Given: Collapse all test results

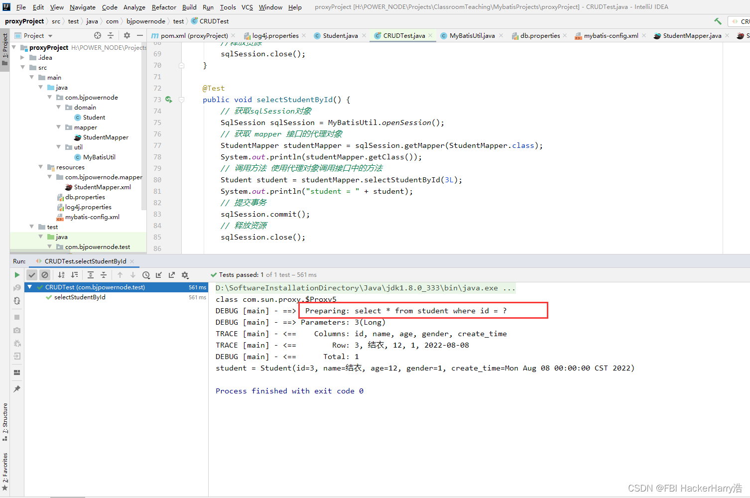Looking at the screenshot, I should (x=104, y=275).
